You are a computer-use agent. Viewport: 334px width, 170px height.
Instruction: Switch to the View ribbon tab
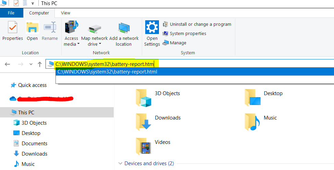tap(65, 13)
